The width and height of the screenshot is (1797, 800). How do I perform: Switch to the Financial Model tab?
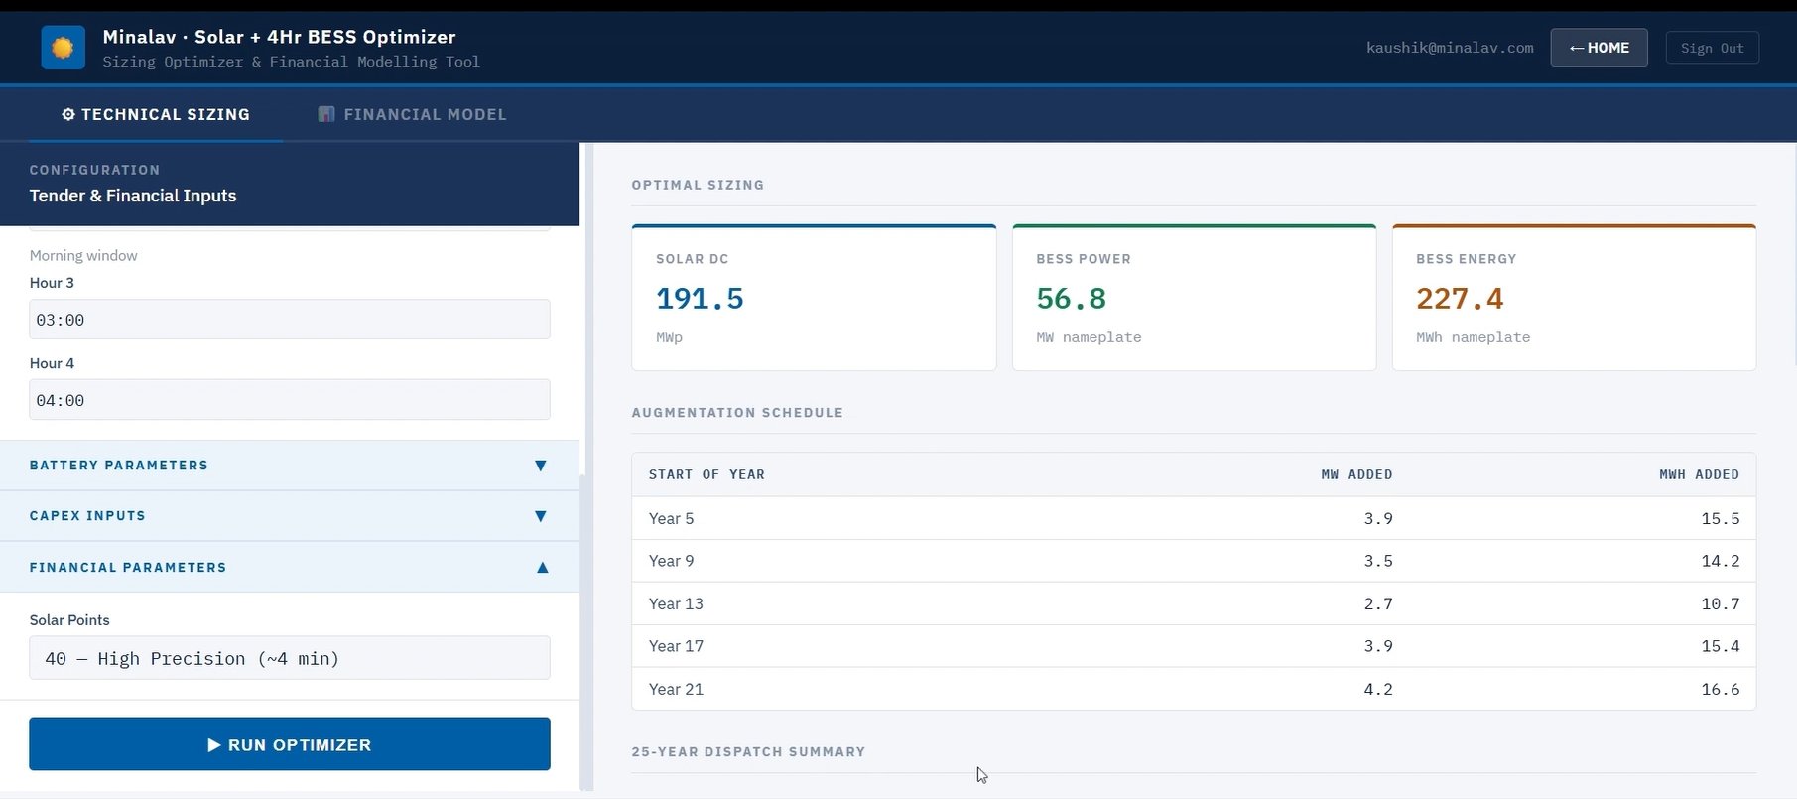pyautogui.click(x=412, y=114)
